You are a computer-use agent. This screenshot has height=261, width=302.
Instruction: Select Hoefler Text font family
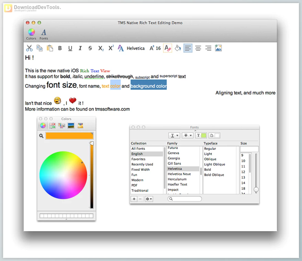pyautogui.click(x=183, y=184)
